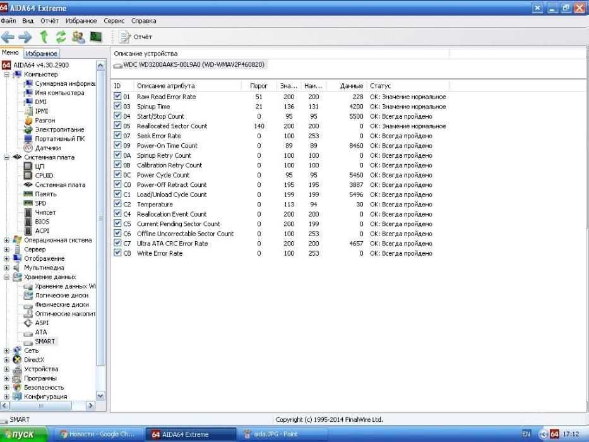Toggle Start/Stop Count checkbox

click(x=117, y=116)
